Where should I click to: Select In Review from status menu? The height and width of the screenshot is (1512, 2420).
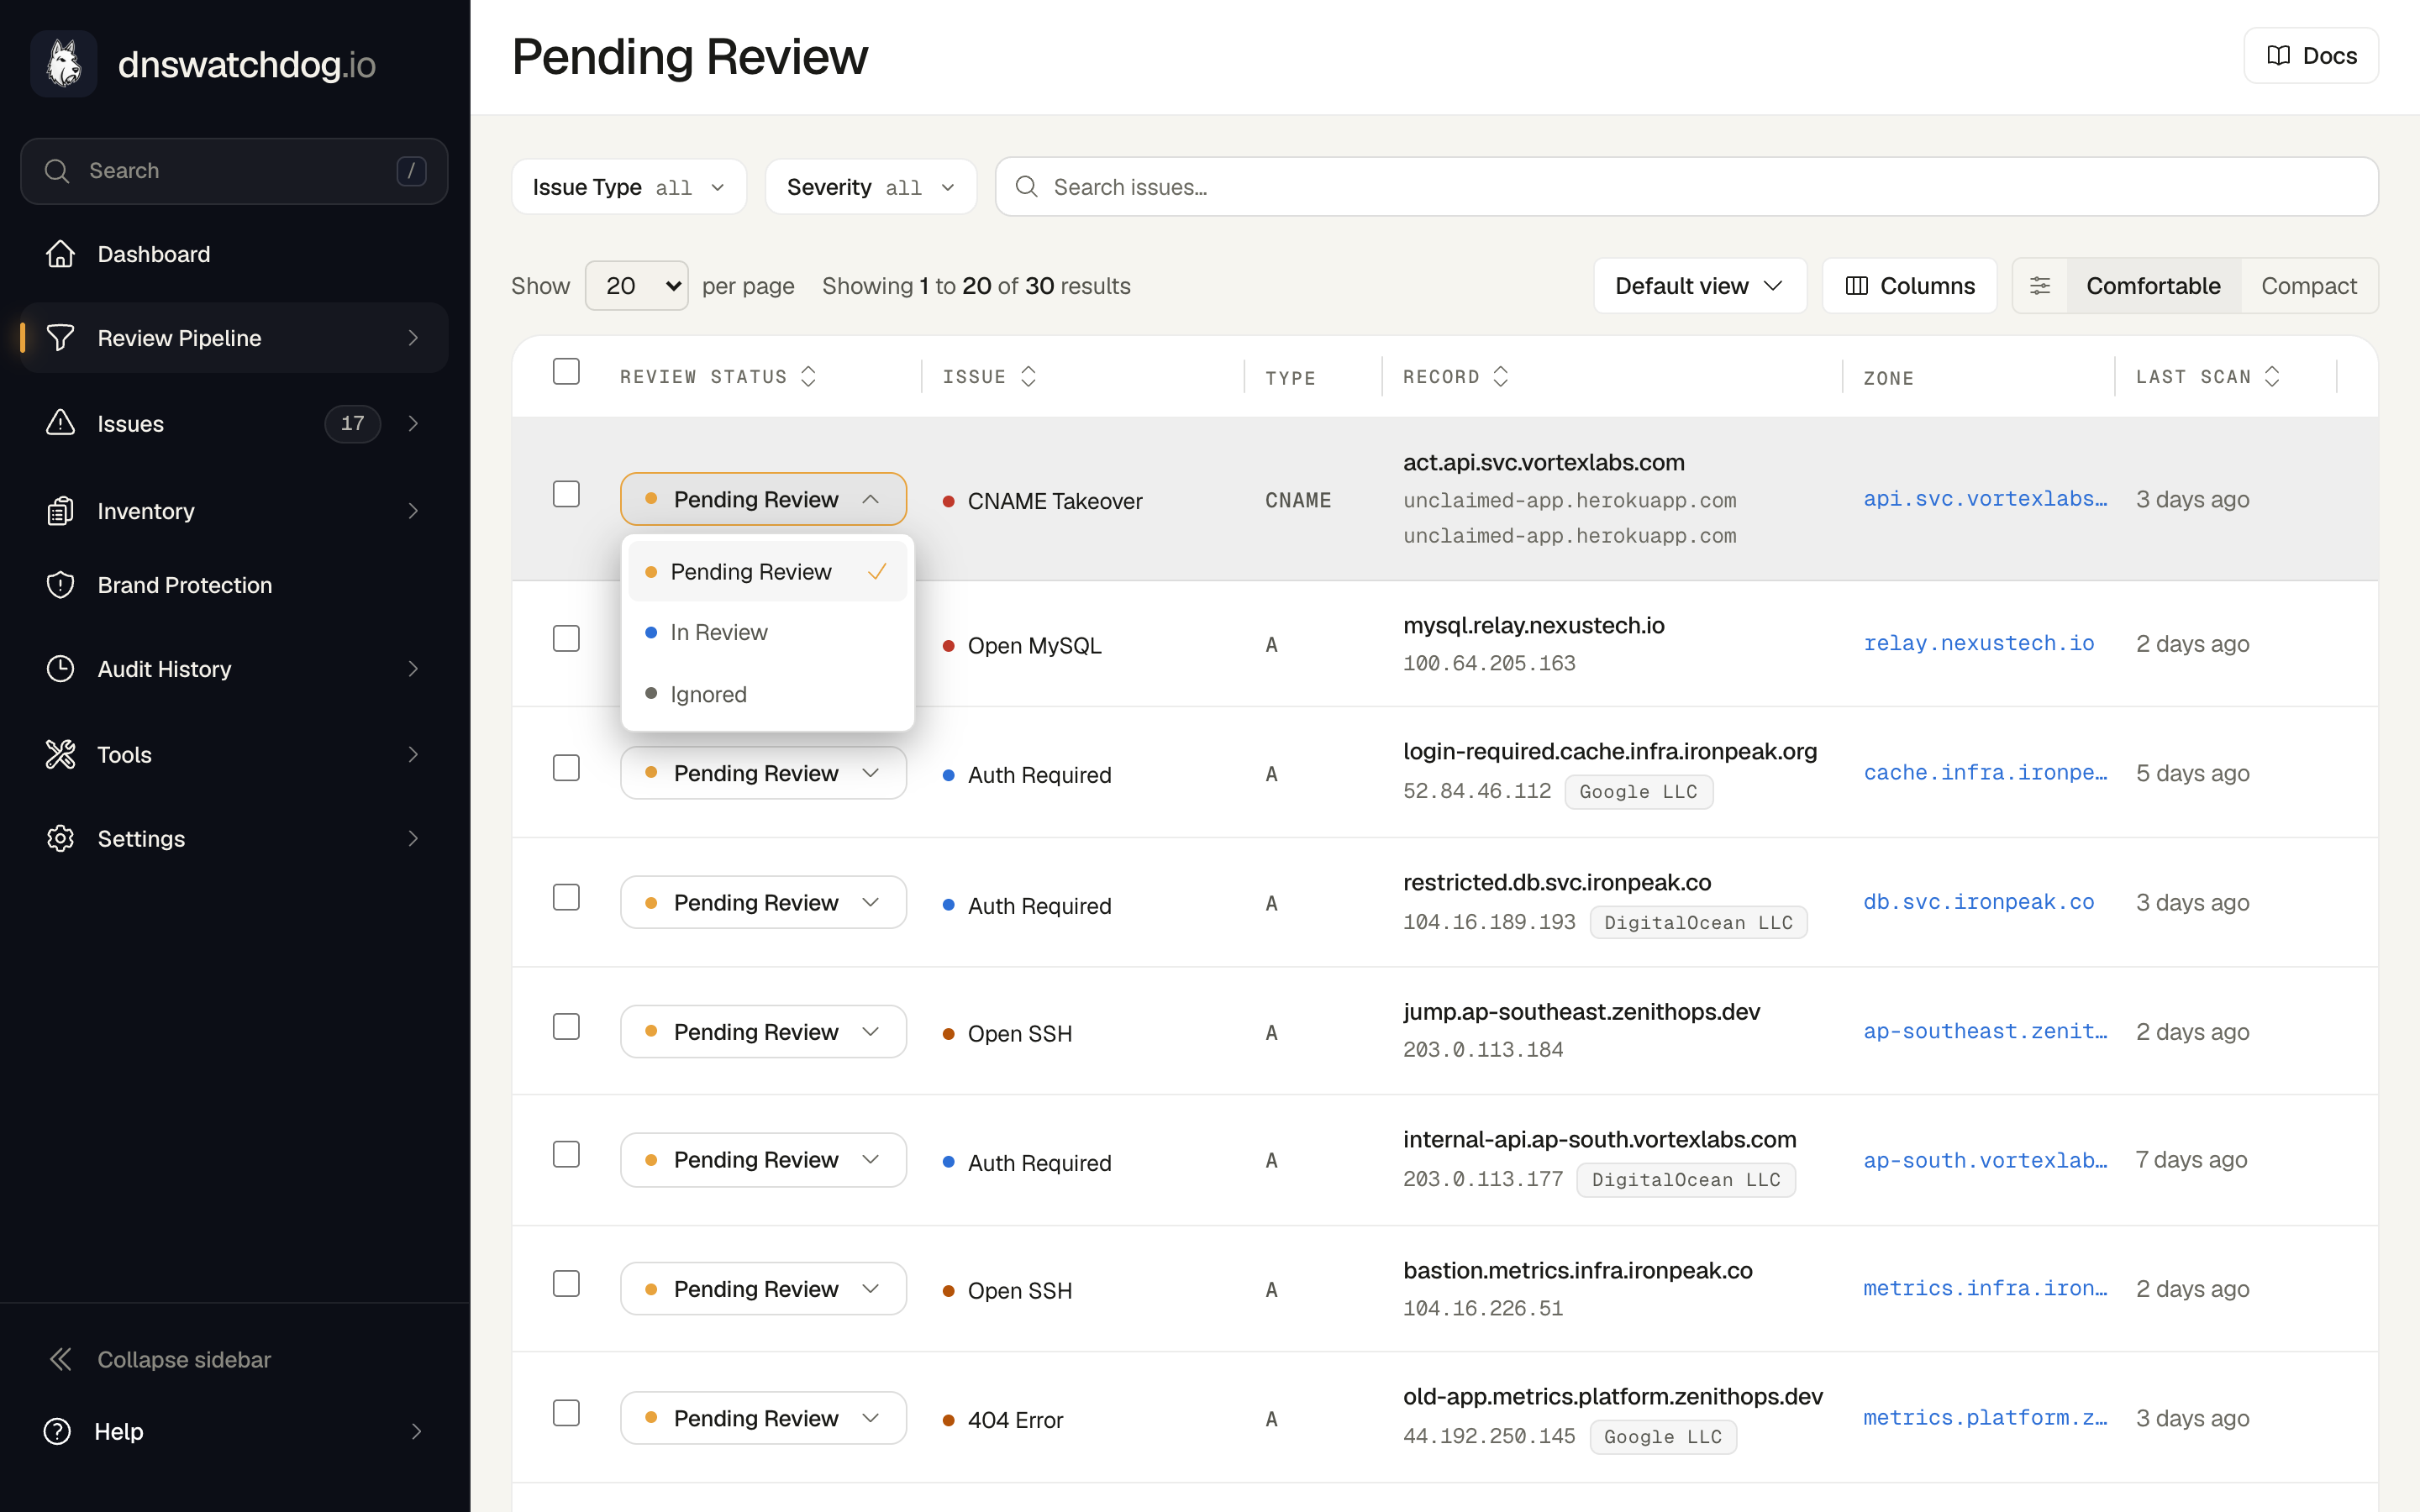(x=767, y=632)
